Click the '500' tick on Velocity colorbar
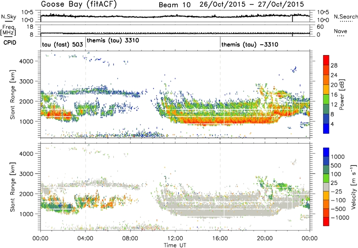Screen dimensions: 358x248 click(336, 166)
